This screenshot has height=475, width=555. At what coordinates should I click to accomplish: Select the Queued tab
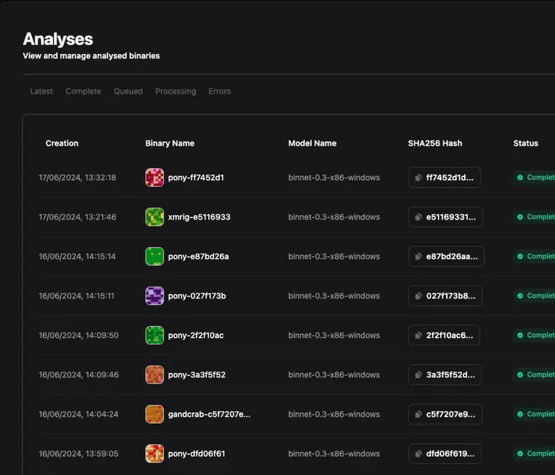pyautogui.click(x=128, y=92)
